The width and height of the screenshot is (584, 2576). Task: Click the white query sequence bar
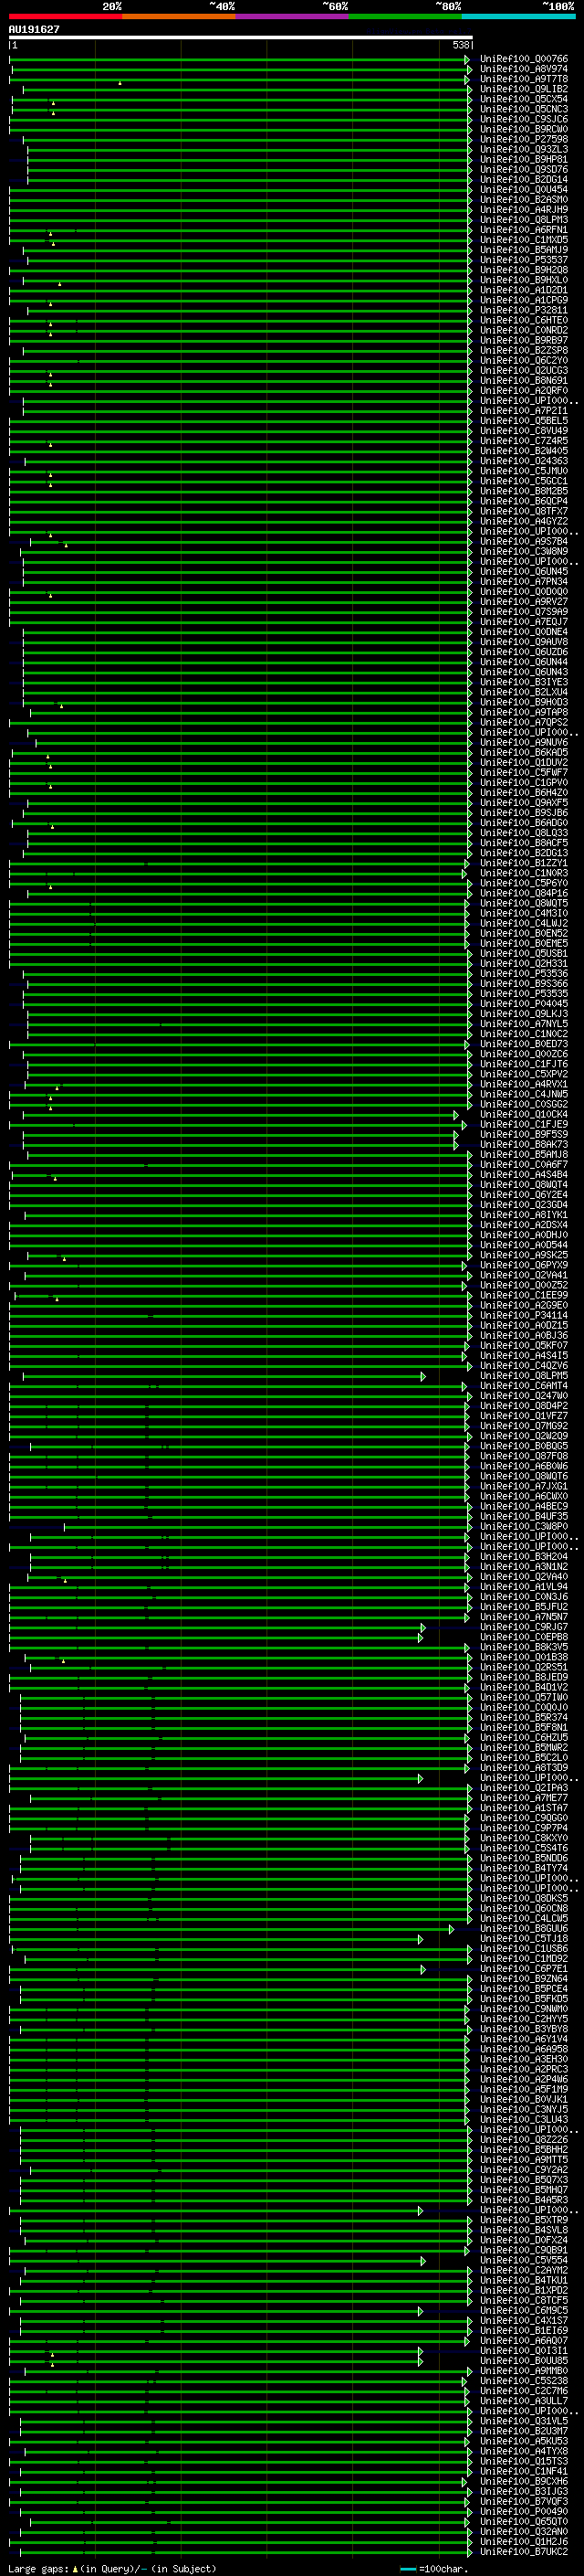tap(241, 37)
